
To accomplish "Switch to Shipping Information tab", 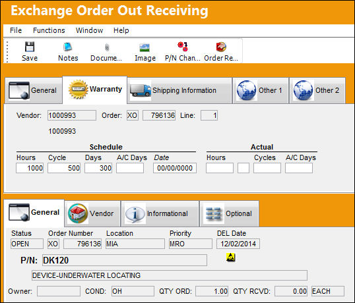I will [x=179, y=90].
